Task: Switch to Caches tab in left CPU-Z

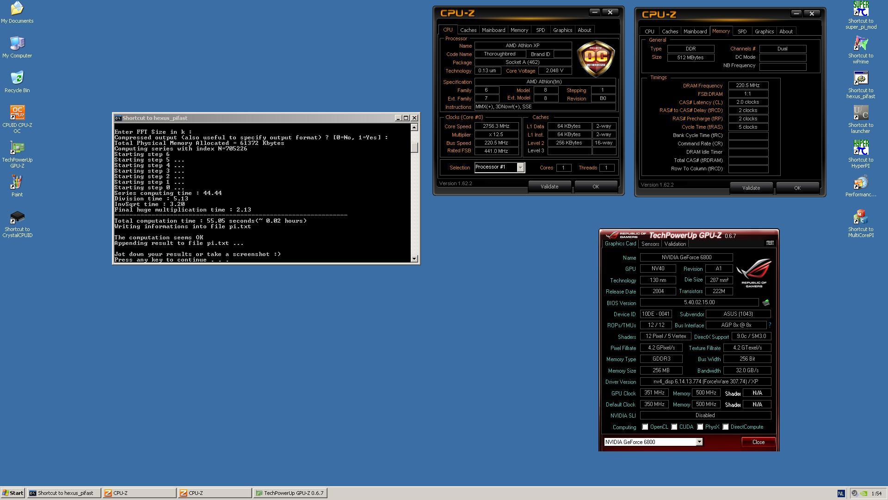Action: click(x=468, y=30)
